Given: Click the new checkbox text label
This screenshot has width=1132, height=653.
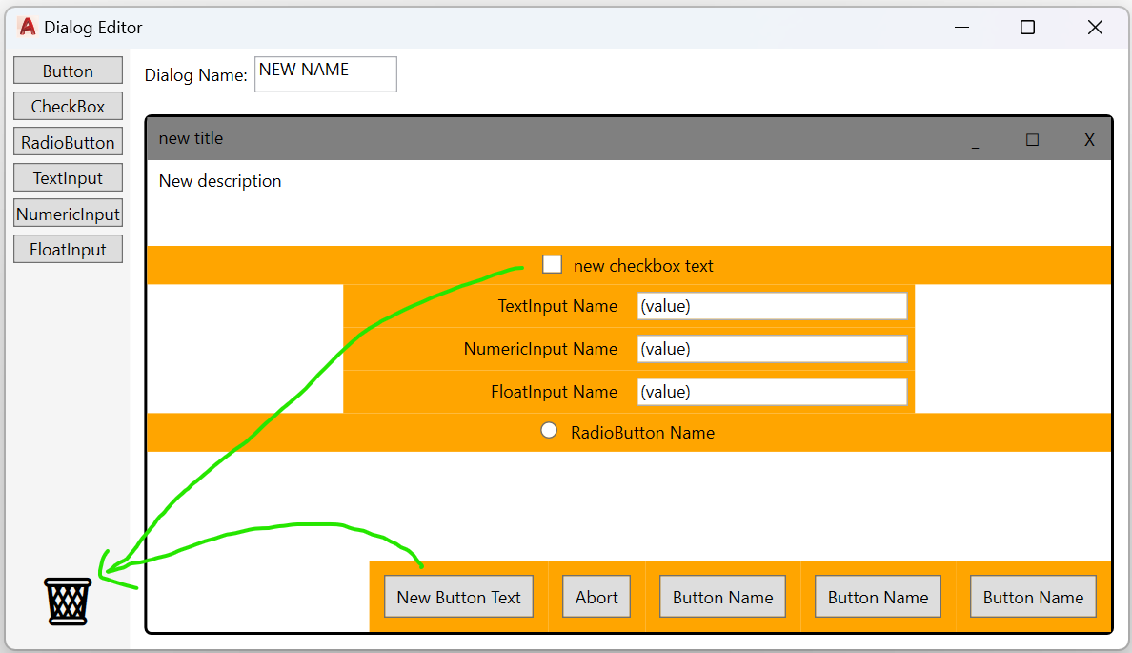Looking at the screenshot, I should [643, 266].
